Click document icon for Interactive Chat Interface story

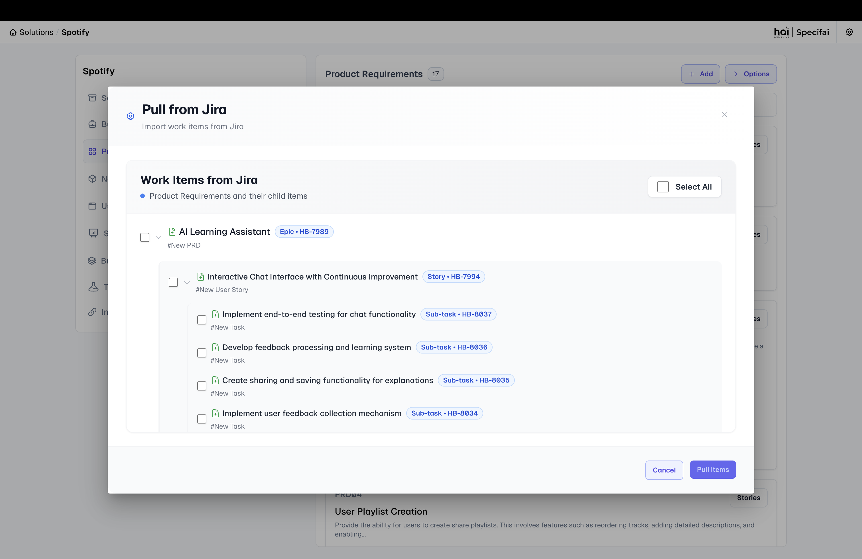[201, 277]
